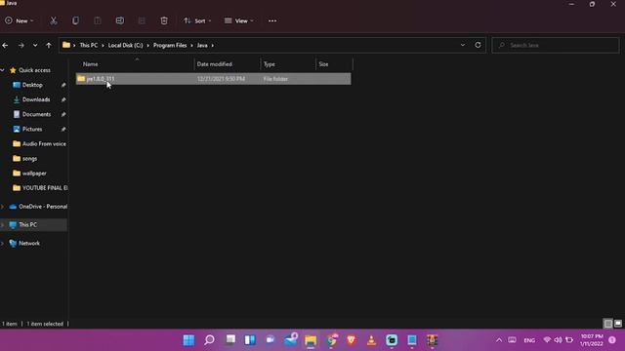
Task: Open the Wi-Fi network tray icon
Action: (x=547, y=340)
